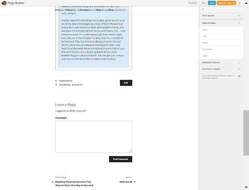Click the scrollbar down arrow
This screenshot has width=249, height=190.
[246, 187]
